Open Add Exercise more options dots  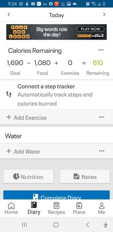pyautogui.click(x=102, y=117)
